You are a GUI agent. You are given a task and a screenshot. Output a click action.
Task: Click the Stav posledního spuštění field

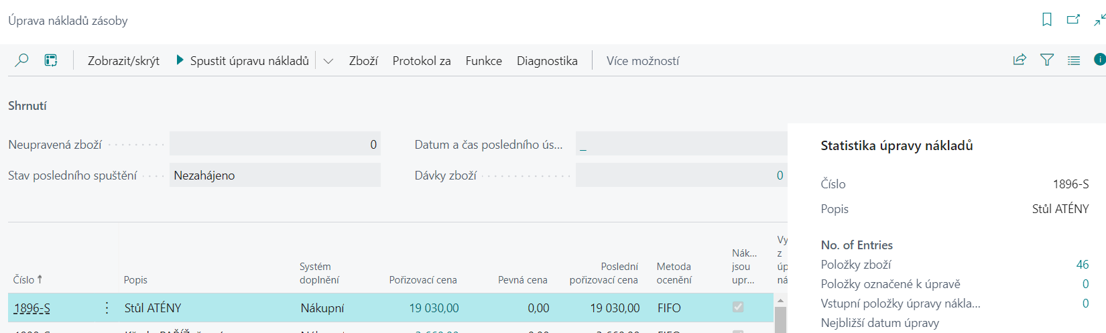pos(275,176)
